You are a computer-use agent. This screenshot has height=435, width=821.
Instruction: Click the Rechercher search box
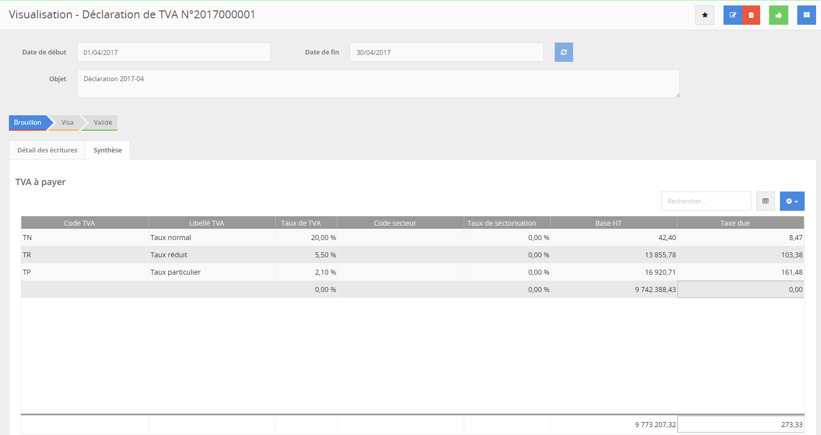pyautogui.click(x=705, y=201)
